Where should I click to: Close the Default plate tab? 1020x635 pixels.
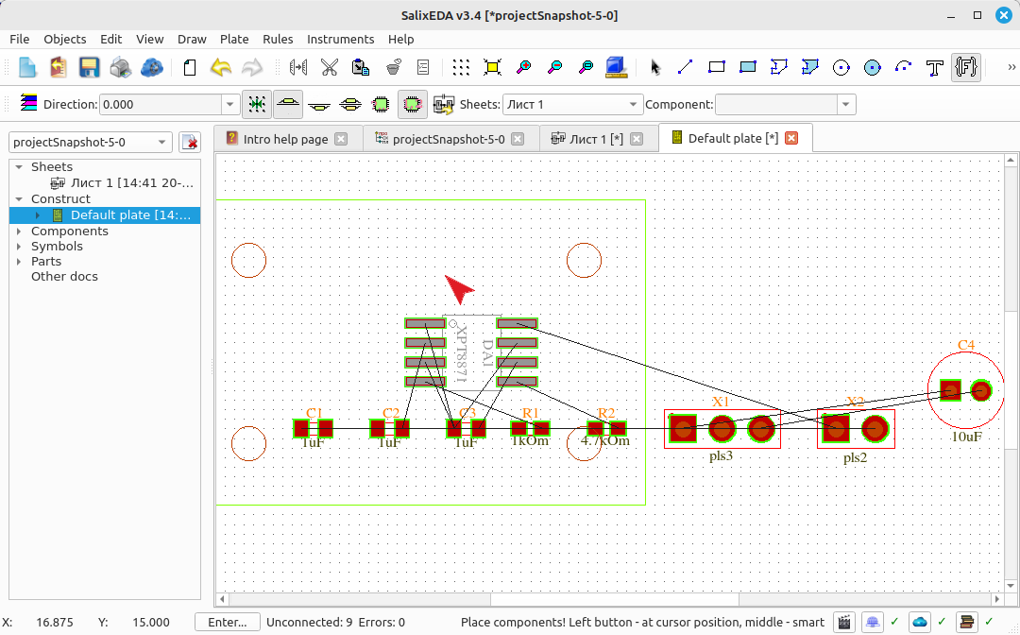pyautogui.click(x=791, y=138)
